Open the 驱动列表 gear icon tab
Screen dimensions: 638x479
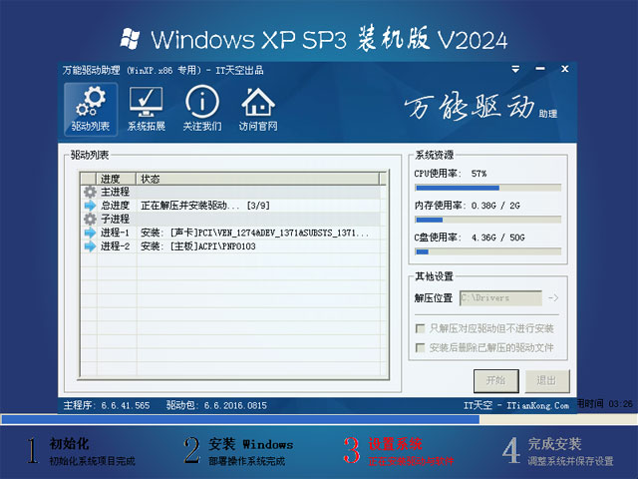click(x=91, y=109)
